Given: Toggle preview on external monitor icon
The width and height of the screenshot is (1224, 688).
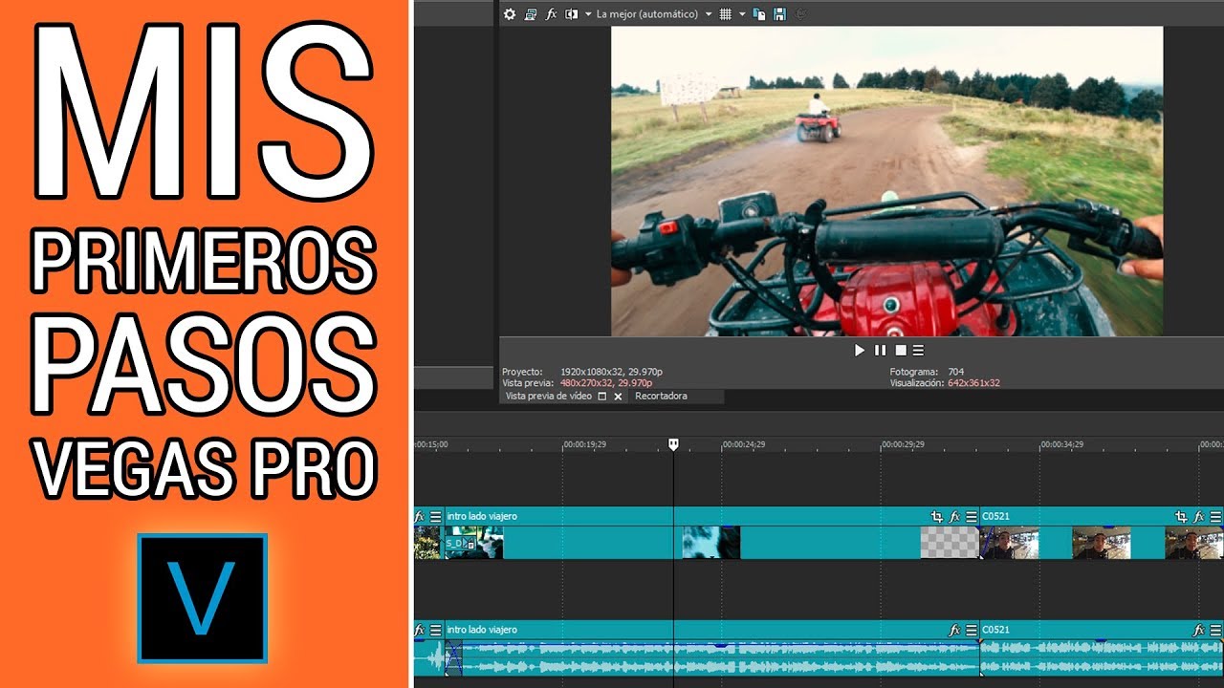Looking at the screenshot, I should click(531, 14).
